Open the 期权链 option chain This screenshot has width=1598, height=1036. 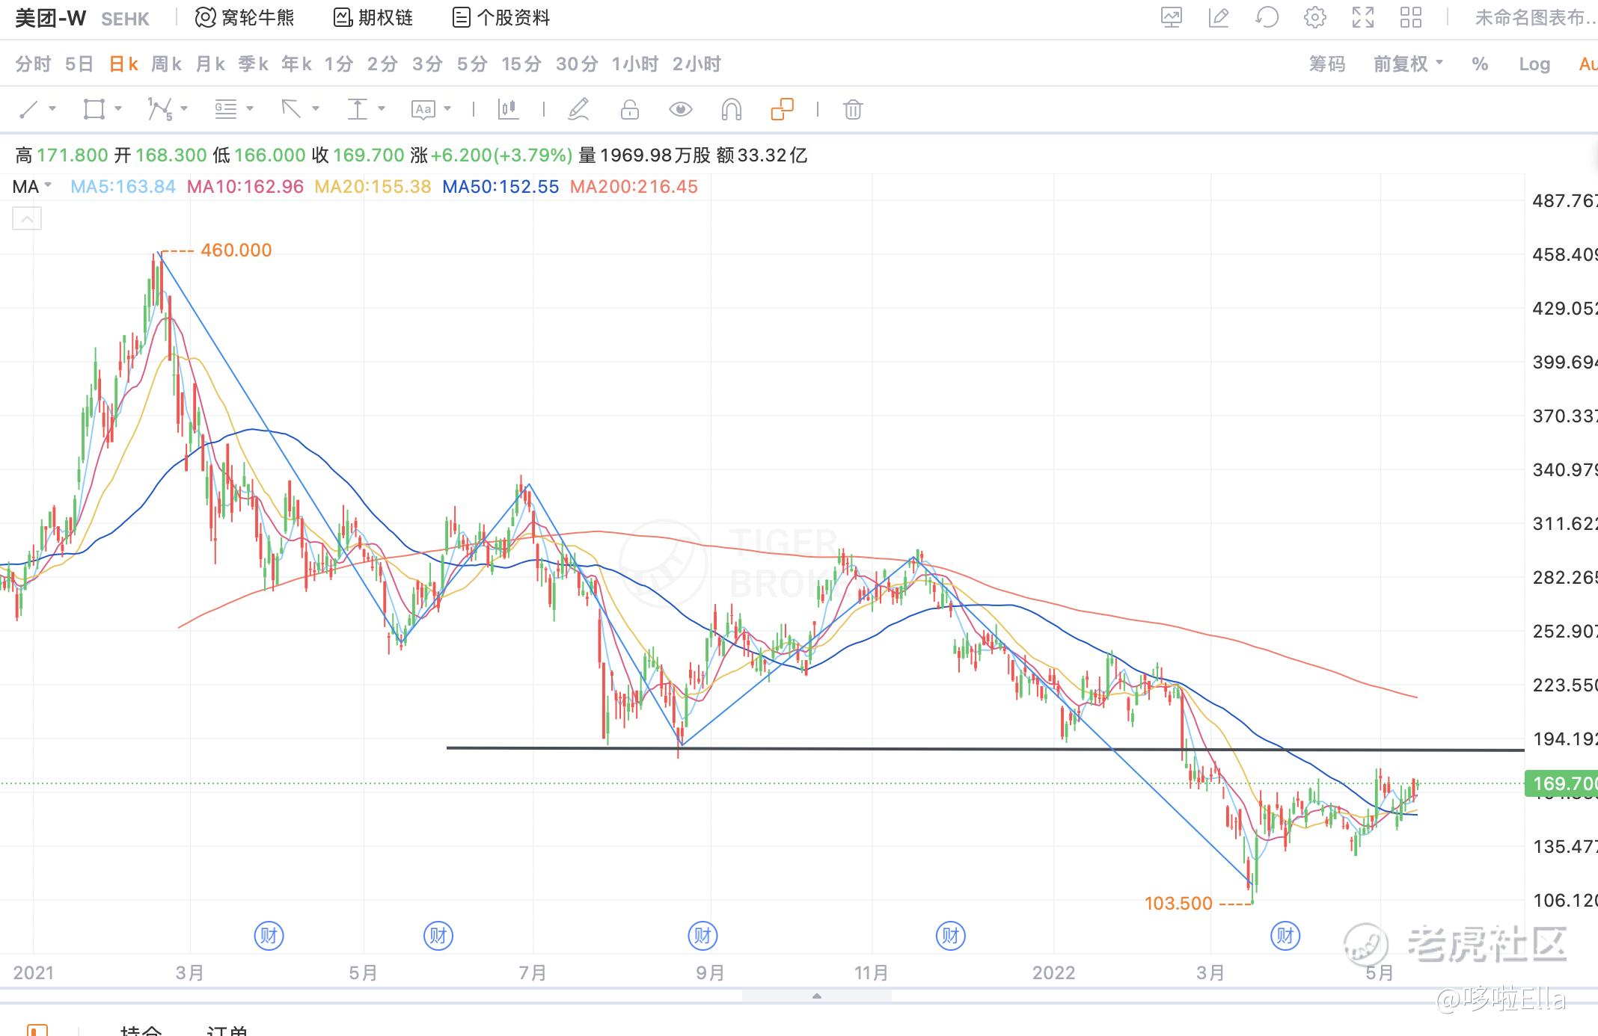[373, 17]
